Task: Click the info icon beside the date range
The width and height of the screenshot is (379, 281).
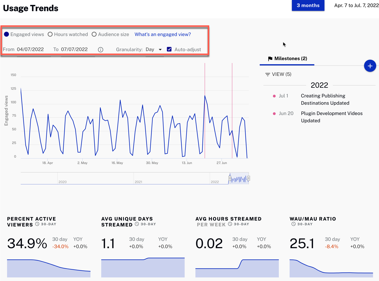Action: (x=100, y=49)
